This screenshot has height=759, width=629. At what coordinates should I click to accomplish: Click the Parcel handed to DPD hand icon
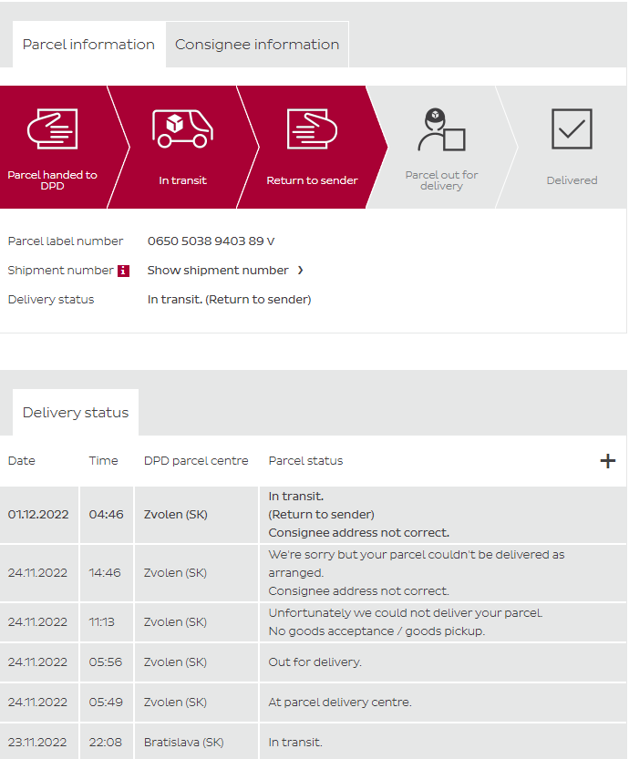[x=53, y=128]
